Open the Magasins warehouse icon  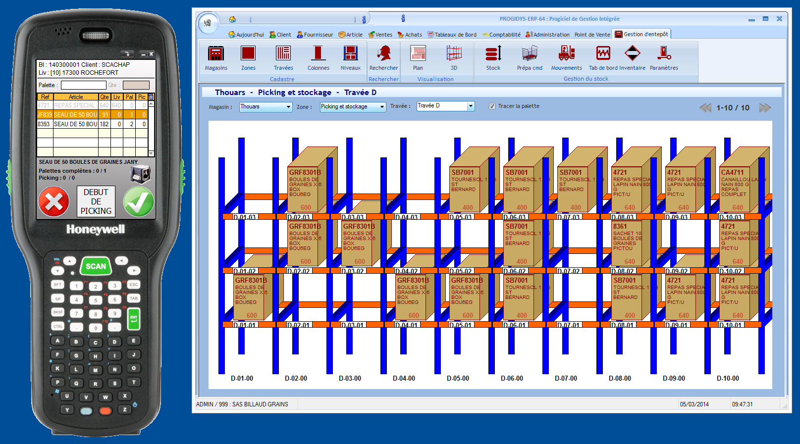[x=216, y=53]
